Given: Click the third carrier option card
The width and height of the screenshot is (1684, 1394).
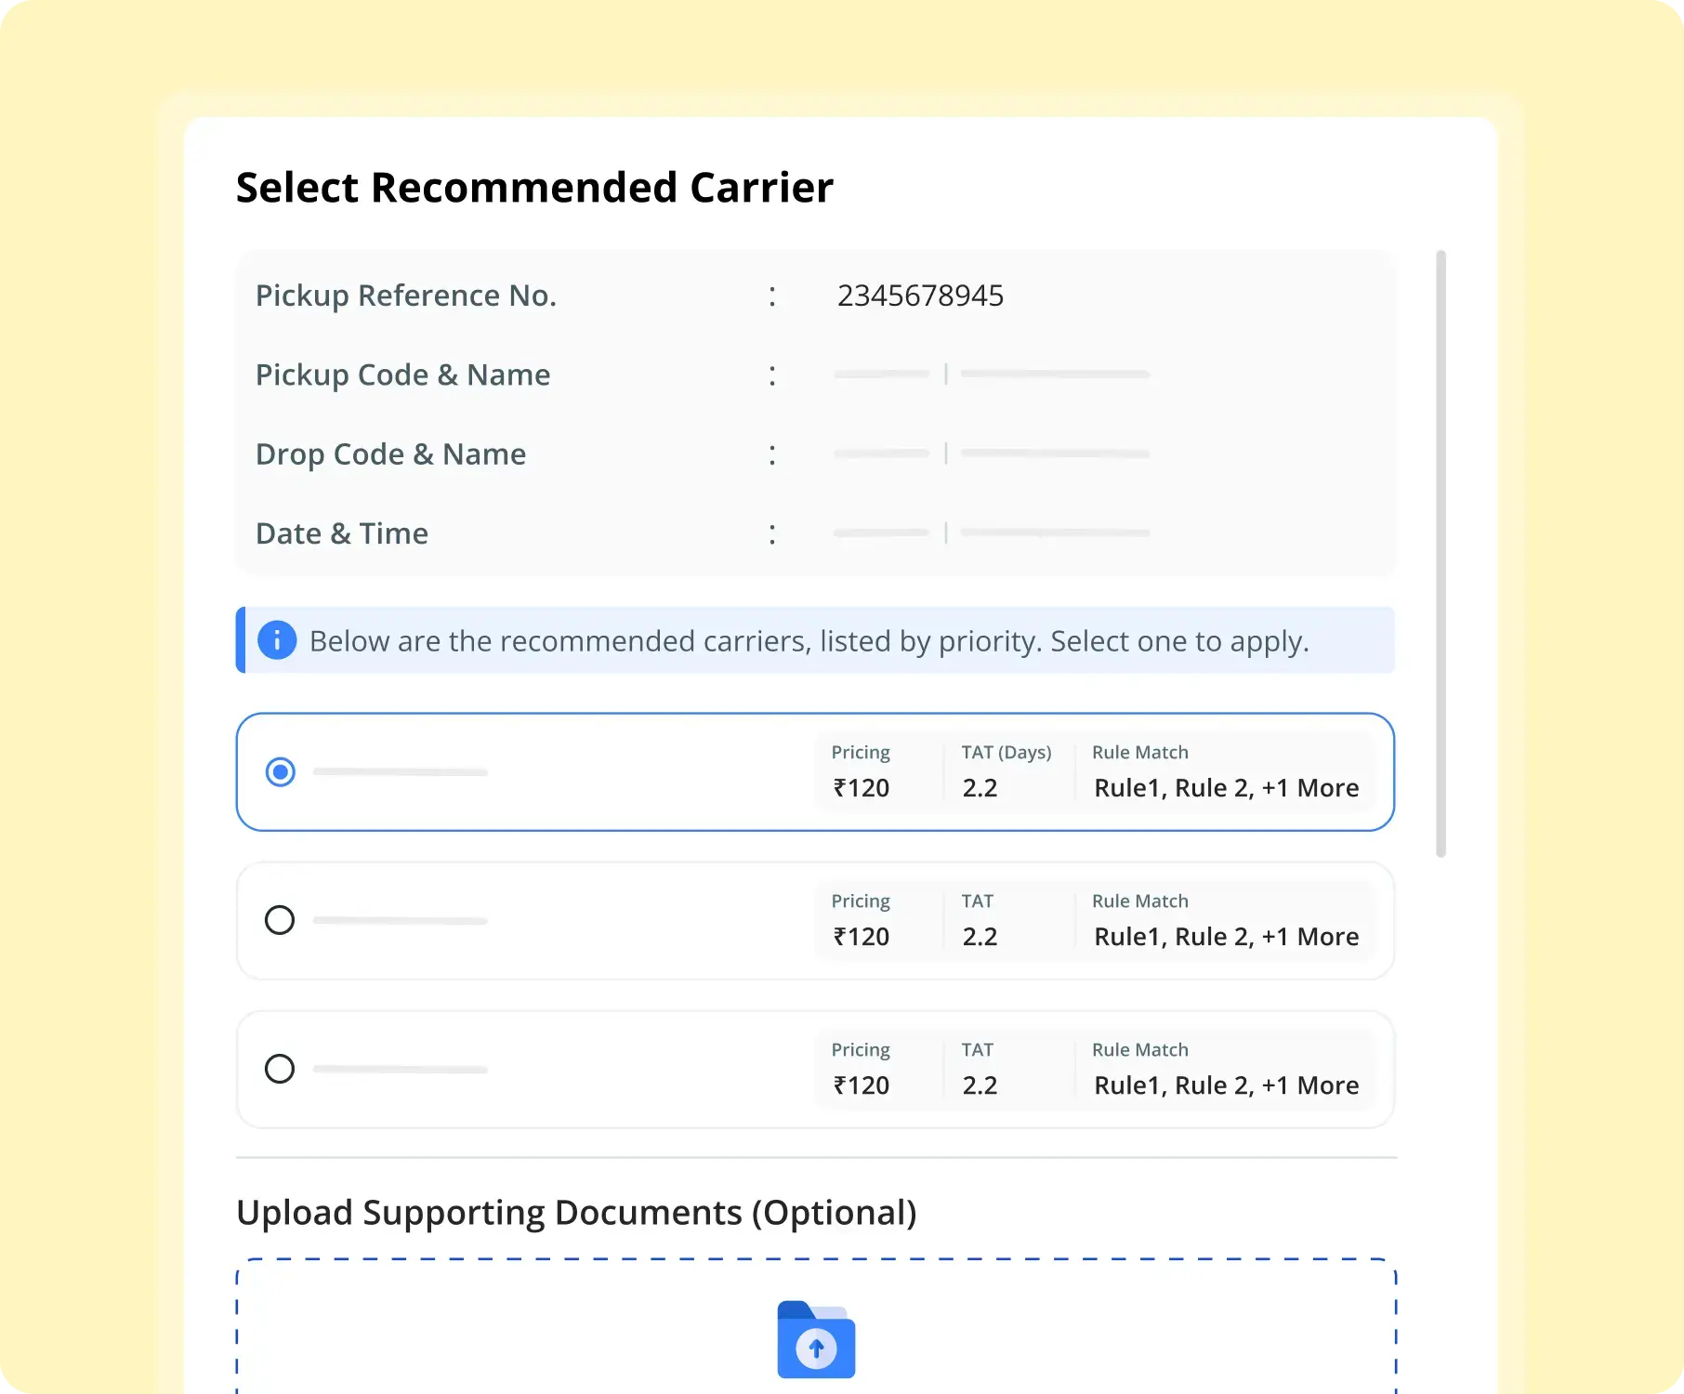Looking at the screenshot, I should click(815, 1070).
